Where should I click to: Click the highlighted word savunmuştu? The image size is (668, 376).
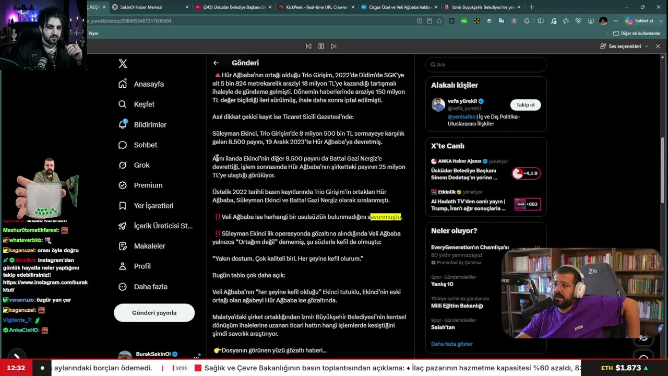click(385, 217)
